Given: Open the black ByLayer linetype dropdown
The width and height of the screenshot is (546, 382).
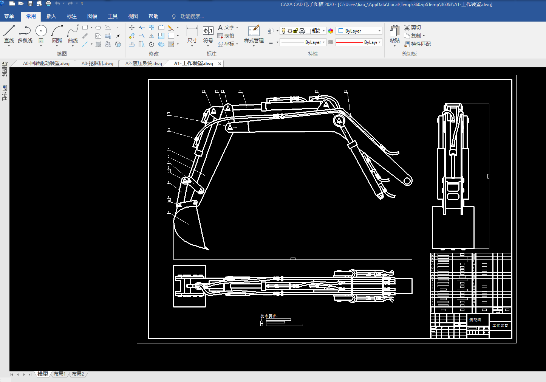Looking at the screenshot, I should (x=323, y=42).
